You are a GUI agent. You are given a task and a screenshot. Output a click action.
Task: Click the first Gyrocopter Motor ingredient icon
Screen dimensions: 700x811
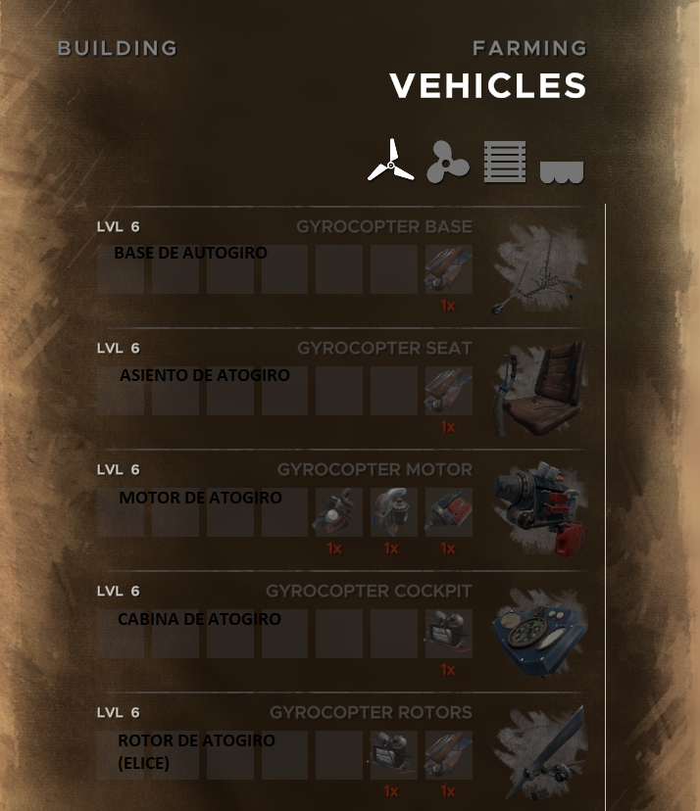pyautogui.click(x=338, y=512)
